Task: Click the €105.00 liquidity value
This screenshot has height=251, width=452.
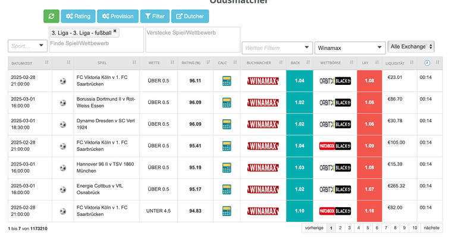Action: tap(396, 142)
